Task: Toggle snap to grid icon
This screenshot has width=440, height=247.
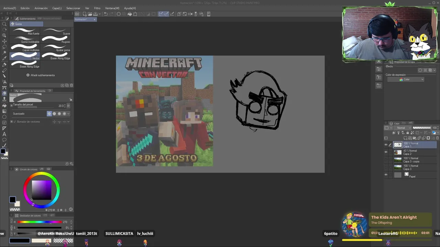Action: pos(172,14)
